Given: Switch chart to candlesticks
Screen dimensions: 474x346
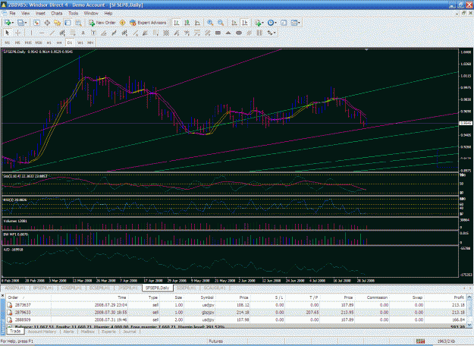Looking at the screenshot, I should [x=187, y=23].
